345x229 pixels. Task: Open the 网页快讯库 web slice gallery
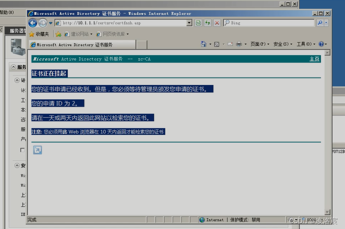tap(112, 34)
